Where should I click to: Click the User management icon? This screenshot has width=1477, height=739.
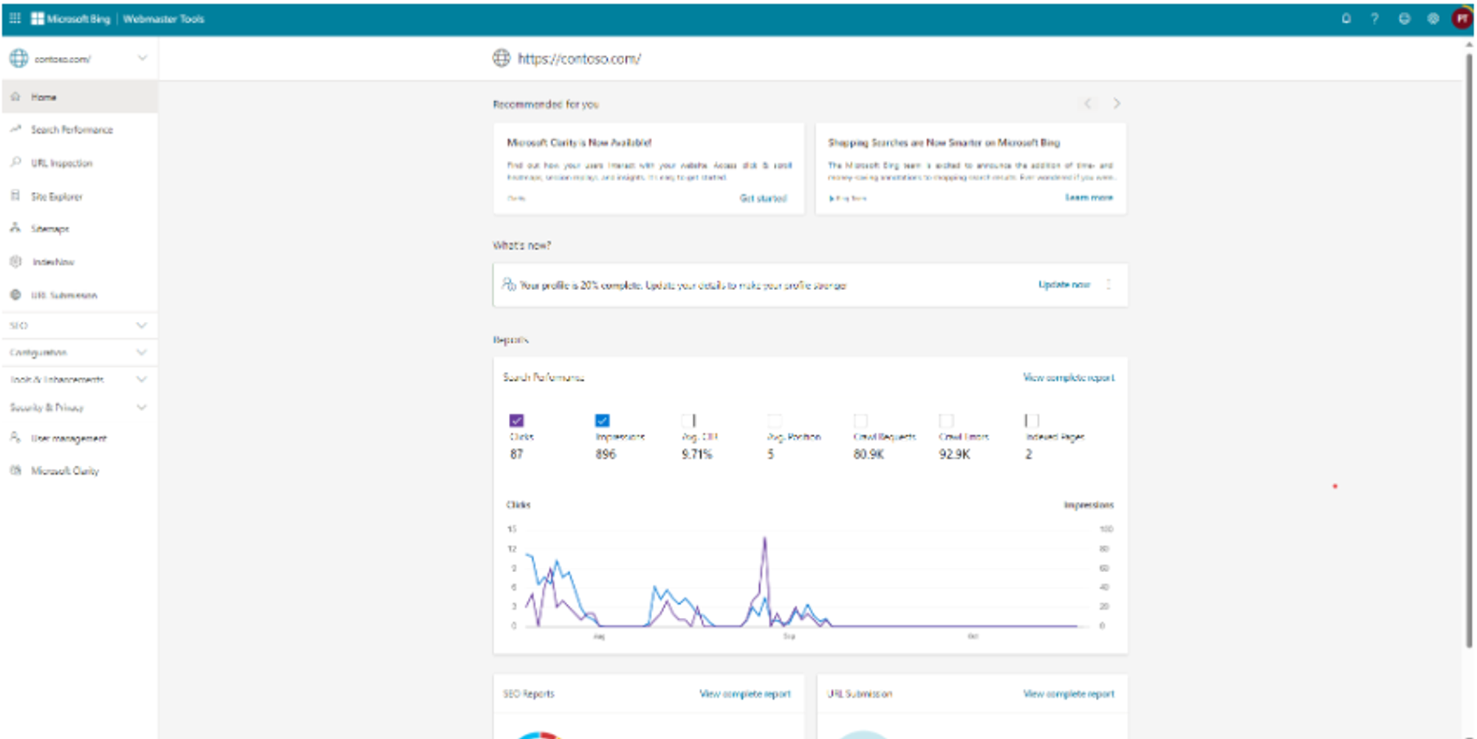tap(16, 438)
